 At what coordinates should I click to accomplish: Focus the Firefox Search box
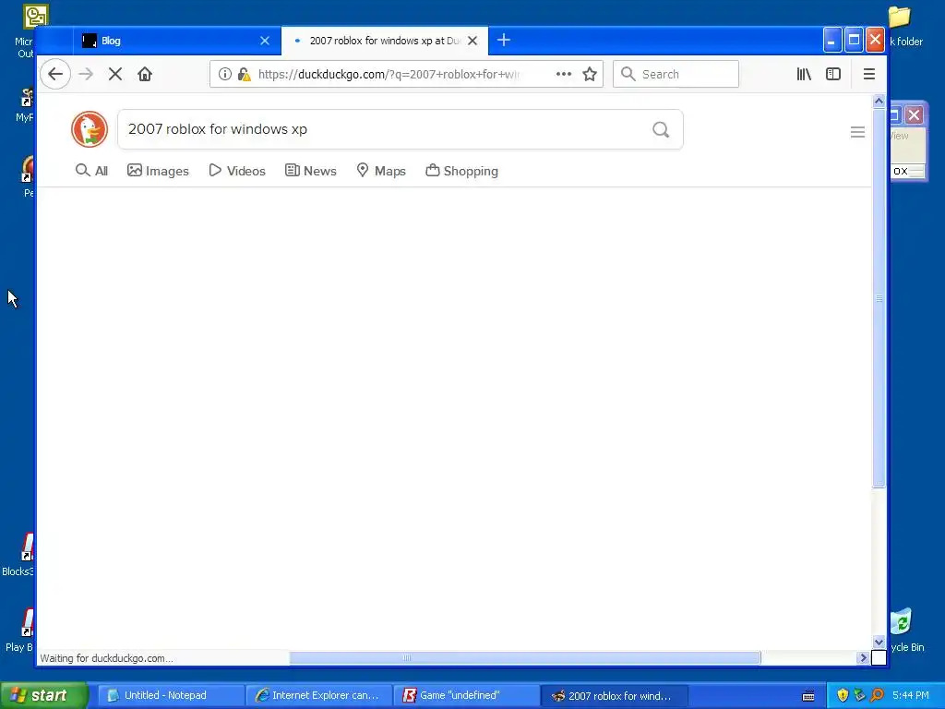(x=676, y=74)
